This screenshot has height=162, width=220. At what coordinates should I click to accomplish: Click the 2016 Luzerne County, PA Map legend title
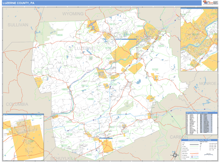[x=199, y=140]
